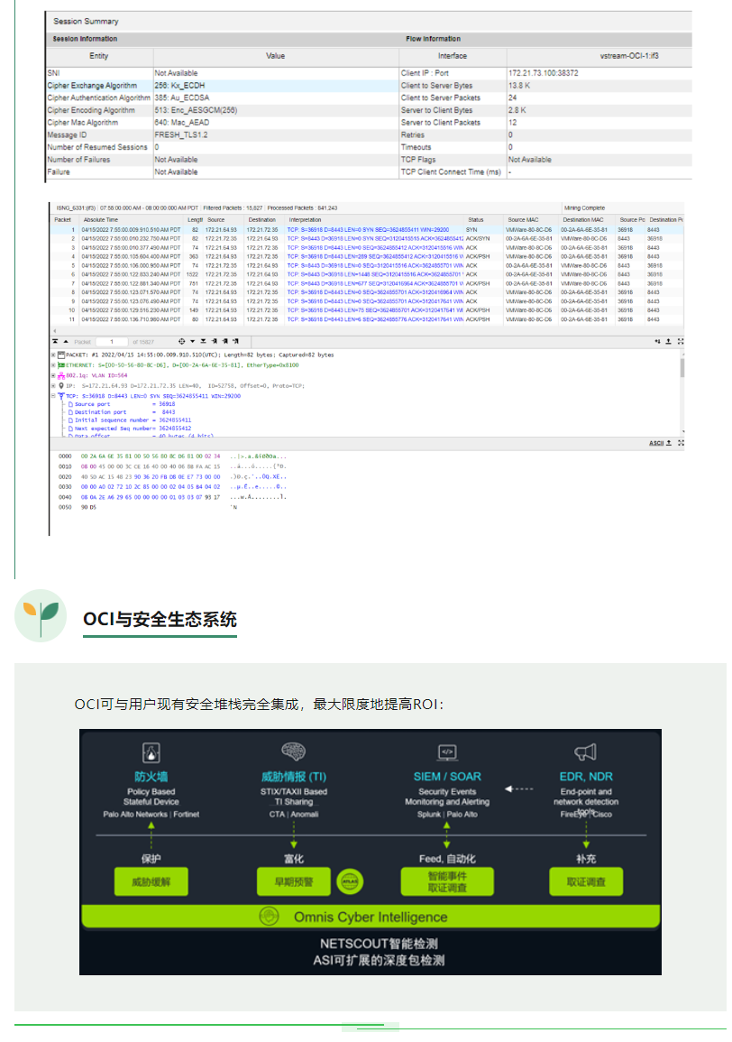Select packet row 1 with SYN status
The image size is (732, 1042).
367,230
